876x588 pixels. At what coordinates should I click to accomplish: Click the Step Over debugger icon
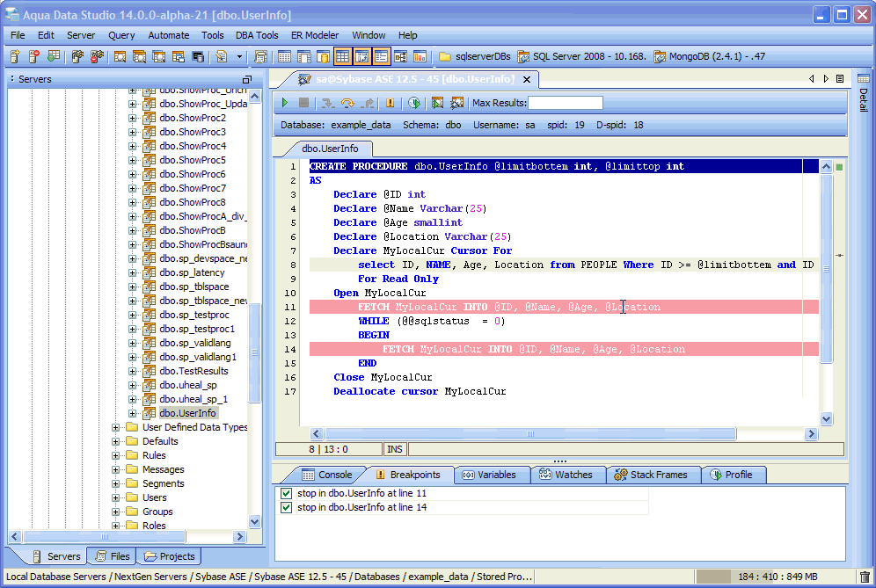pyautogui.click(x=347, y=103)
